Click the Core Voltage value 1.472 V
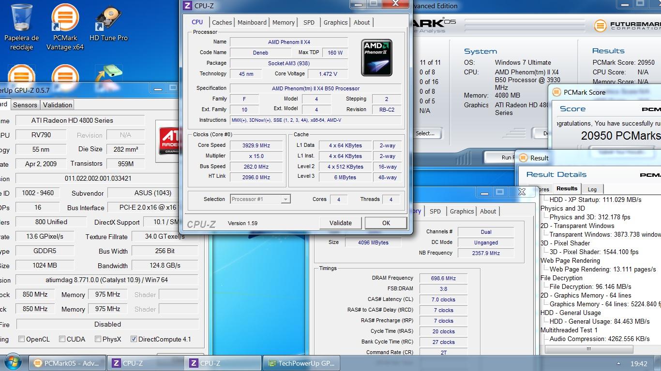 (328, 74)
